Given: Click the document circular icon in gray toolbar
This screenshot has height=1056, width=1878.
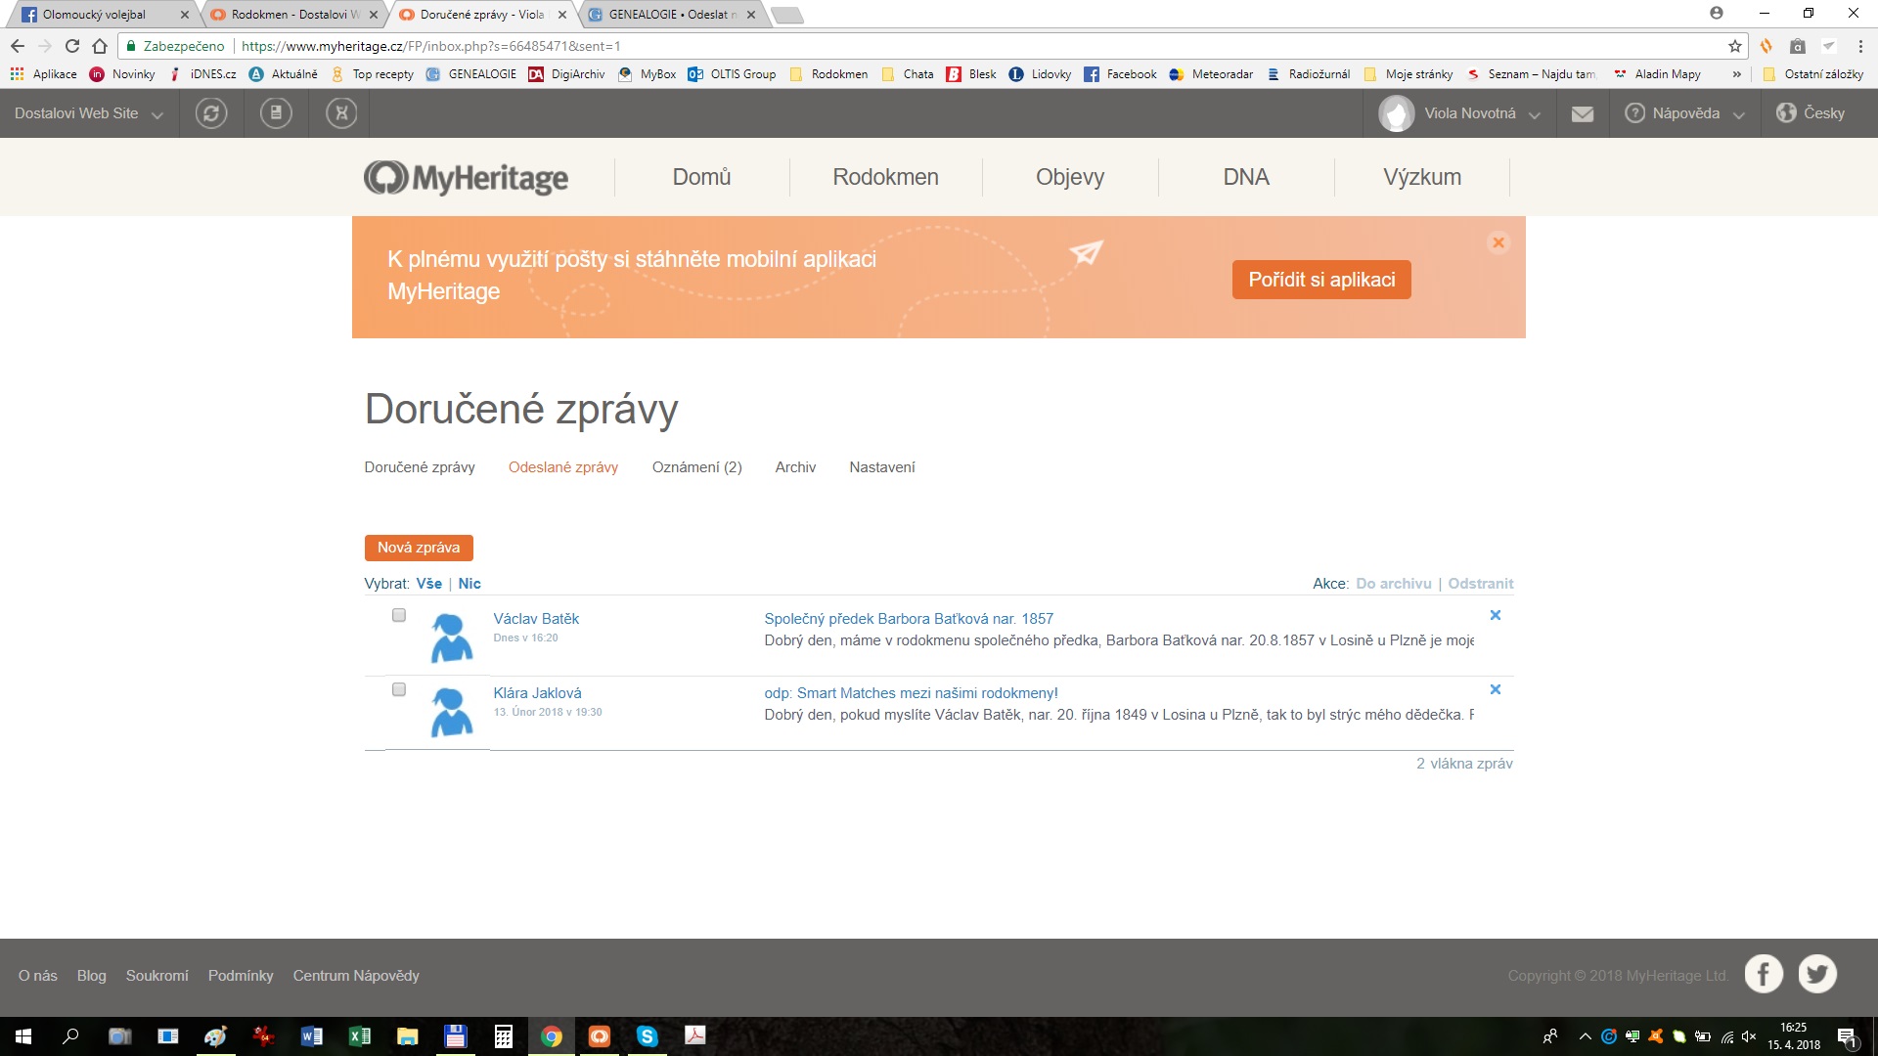Looking at the screenshot, I should click(276, 113).
